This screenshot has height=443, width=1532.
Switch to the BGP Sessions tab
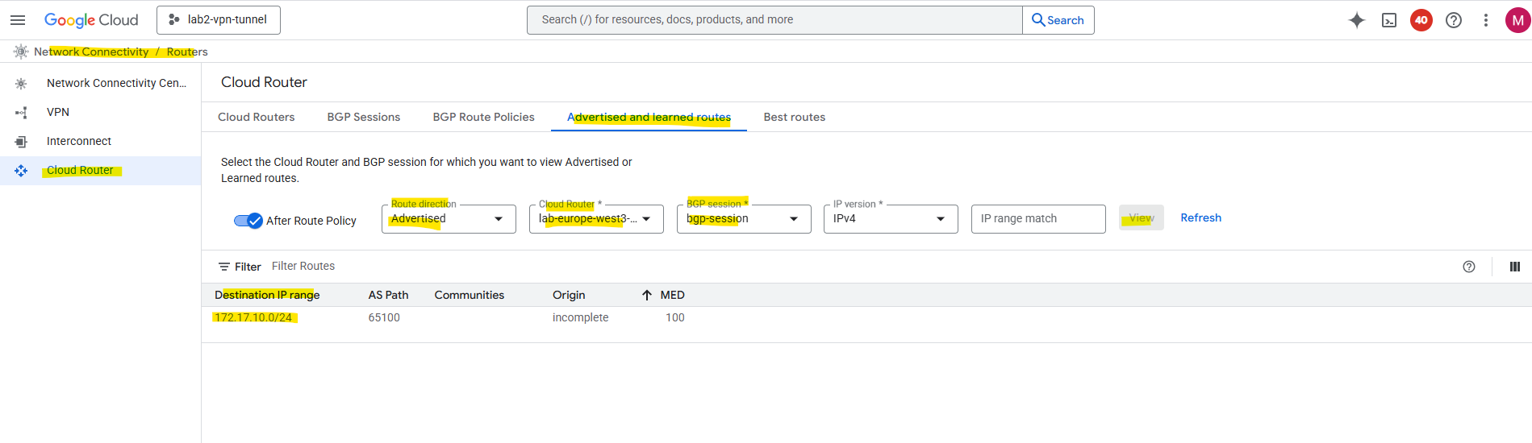pos(363,117)
